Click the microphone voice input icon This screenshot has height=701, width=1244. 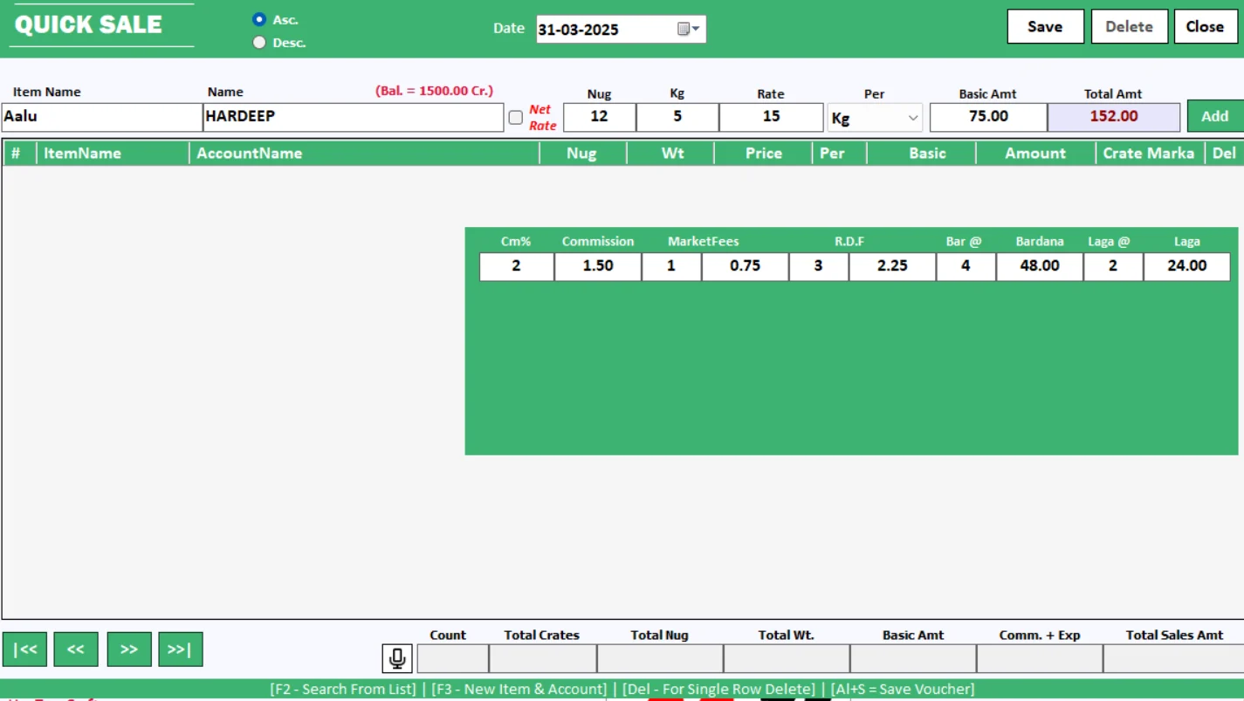pos(397,658)
